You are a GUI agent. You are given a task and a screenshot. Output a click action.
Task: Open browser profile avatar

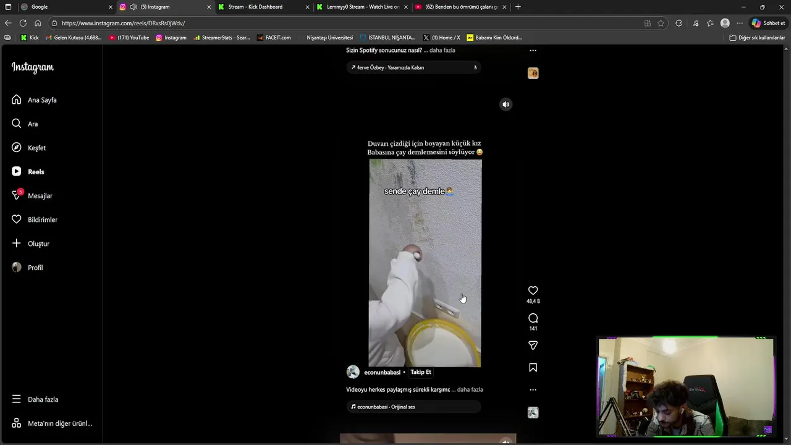(x=725, y=23)
